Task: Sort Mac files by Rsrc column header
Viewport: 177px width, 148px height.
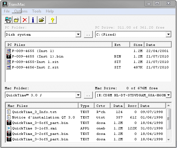Action: pyautogui.click(x=132, y=106)
